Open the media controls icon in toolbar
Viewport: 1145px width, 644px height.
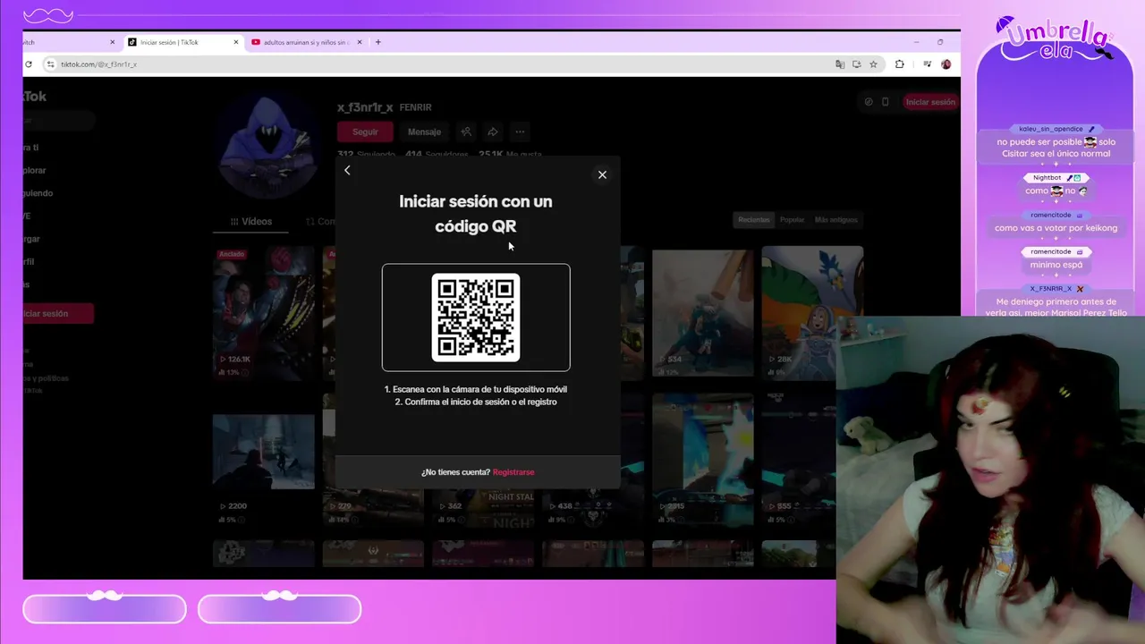(927, 64)
